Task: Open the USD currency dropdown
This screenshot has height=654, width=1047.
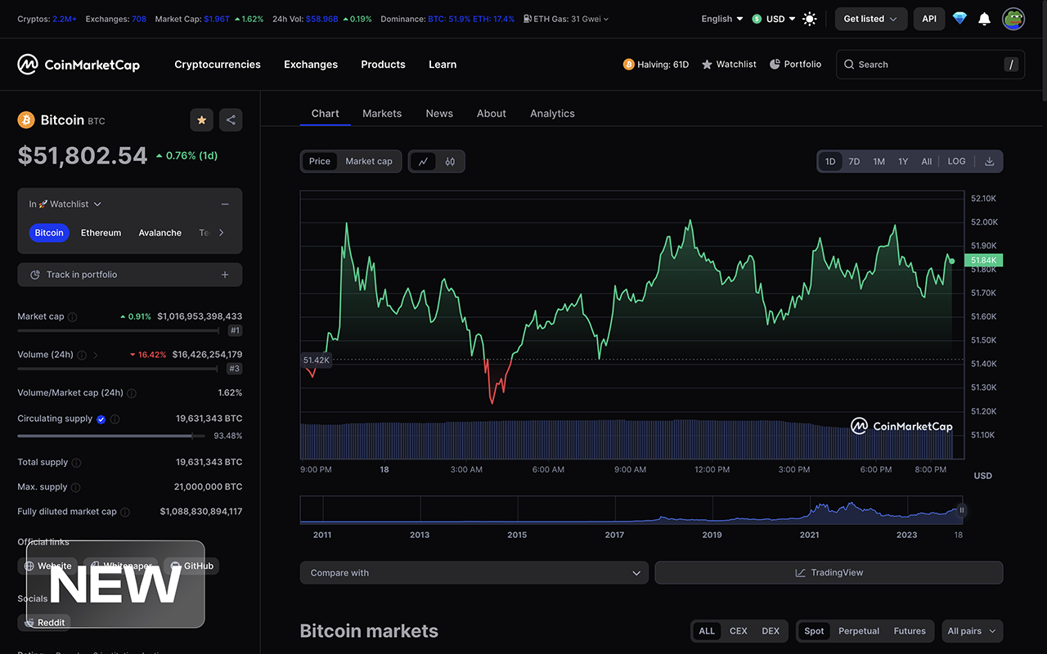Action: tap(774, 19)
